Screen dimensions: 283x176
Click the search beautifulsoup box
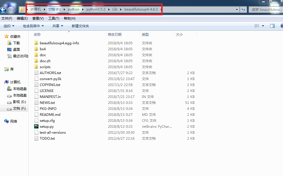point(266,10)
